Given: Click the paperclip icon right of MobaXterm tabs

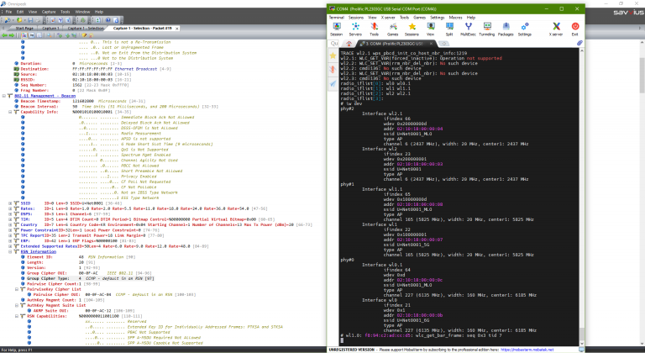Looking at the screenshot, I should (579, 43).
